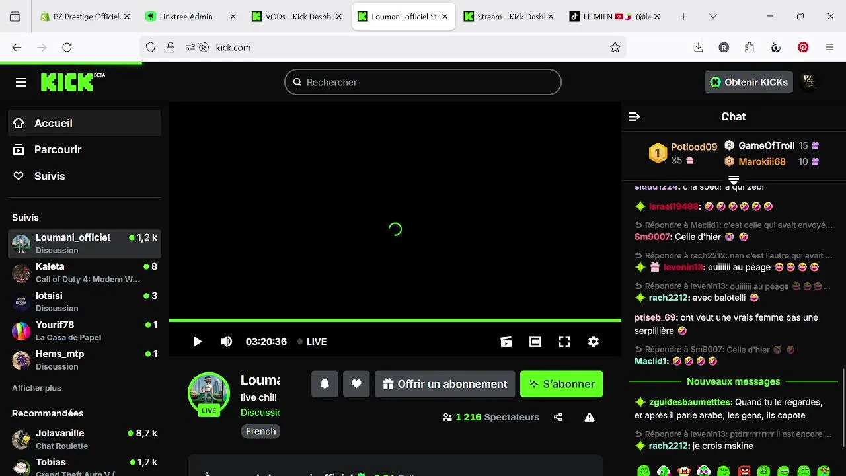The width and height of the screenshot is (846, 476).
Task: Click GameOfTroll in leaderboard
Action: tap(766, 146)
